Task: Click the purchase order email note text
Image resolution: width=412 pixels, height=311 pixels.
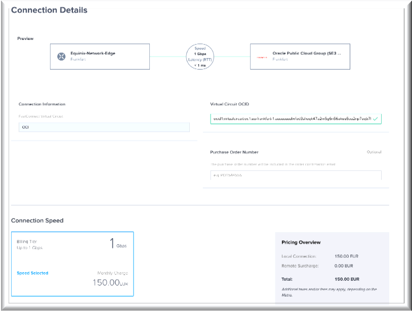Action: pos(273,164)
